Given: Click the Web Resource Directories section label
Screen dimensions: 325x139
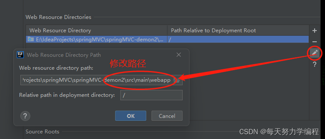Looking at the screenshot, I should (x=58, y=17).
